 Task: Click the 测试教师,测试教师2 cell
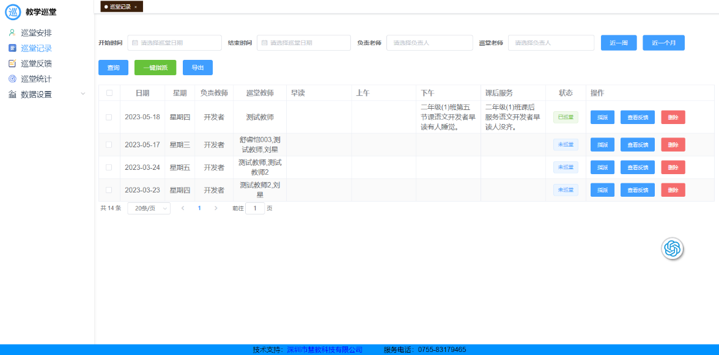tap(260, 167)
